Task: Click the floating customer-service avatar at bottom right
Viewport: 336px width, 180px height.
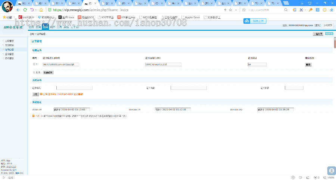Action: (332, 171)
